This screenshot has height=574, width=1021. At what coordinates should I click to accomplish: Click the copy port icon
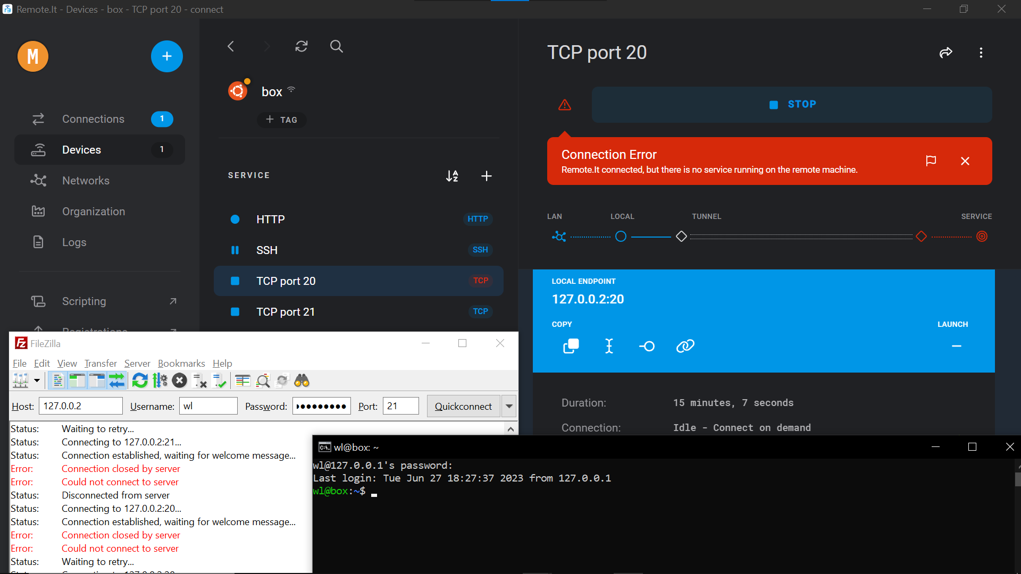(x=647, y=346)
